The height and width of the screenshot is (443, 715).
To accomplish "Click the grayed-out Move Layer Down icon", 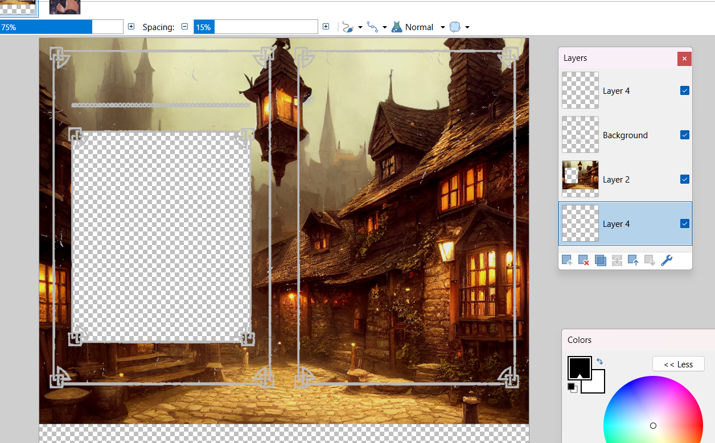I will [x=650, y=260].
